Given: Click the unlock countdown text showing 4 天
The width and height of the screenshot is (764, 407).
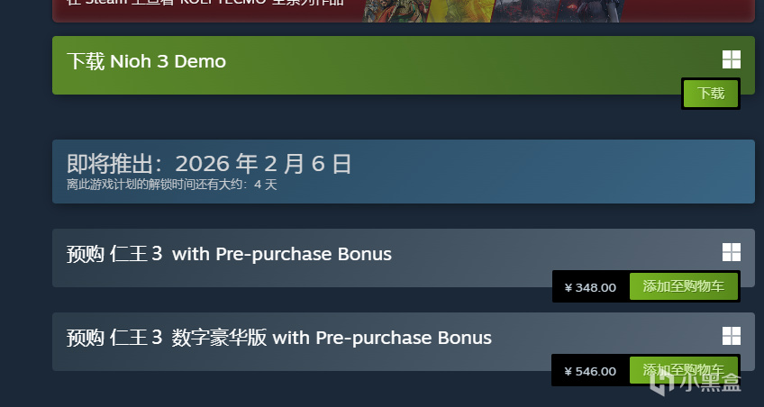Looking at the screenshot, I should click(x=172, y=185).
